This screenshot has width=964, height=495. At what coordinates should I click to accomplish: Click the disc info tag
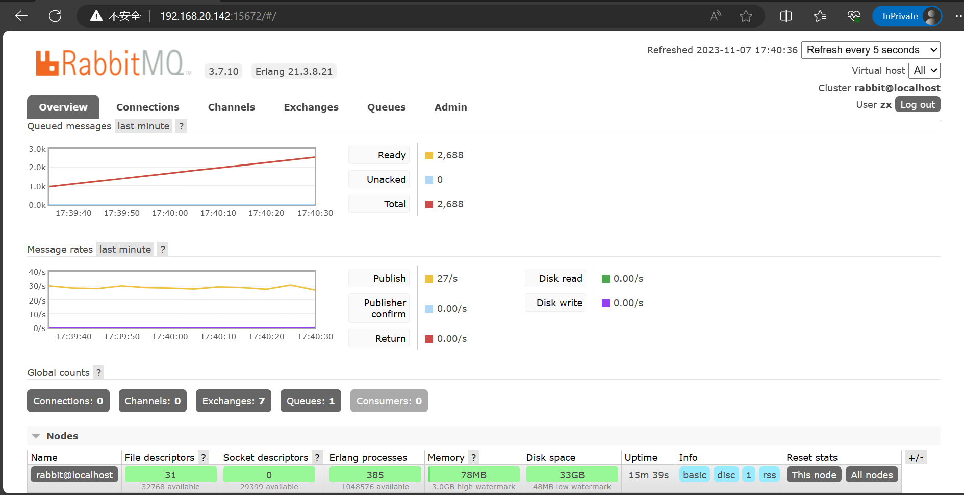726,475
